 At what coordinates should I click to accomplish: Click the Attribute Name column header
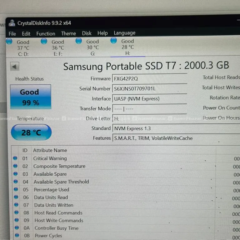[x=50, y=150]
